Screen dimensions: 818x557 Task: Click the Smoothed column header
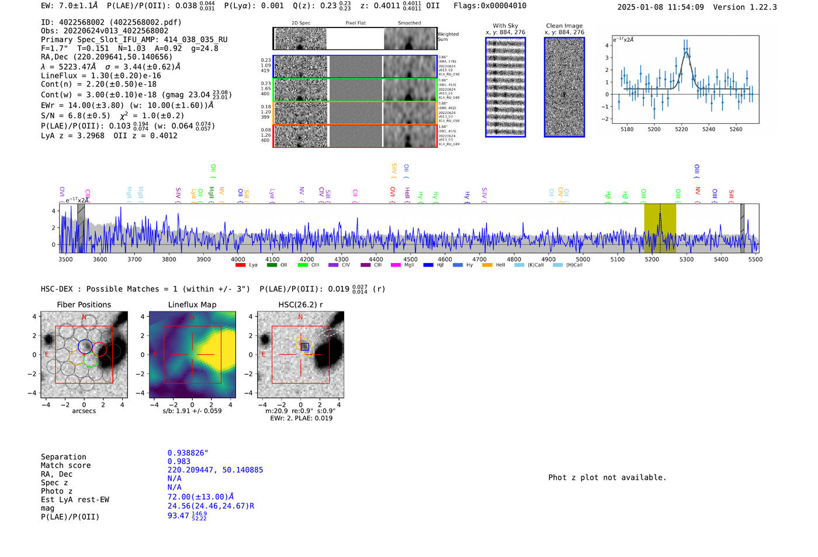coord(410,23)
